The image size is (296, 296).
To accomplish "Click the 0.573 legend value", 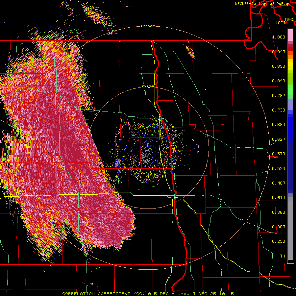I will pos(279,154).
